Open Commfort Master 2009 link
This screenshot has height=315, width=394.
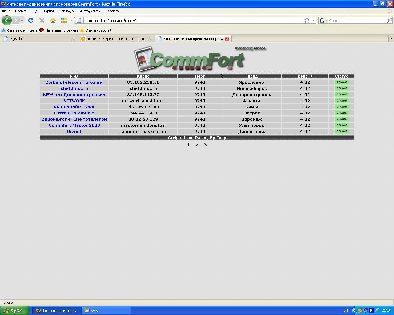74,125
